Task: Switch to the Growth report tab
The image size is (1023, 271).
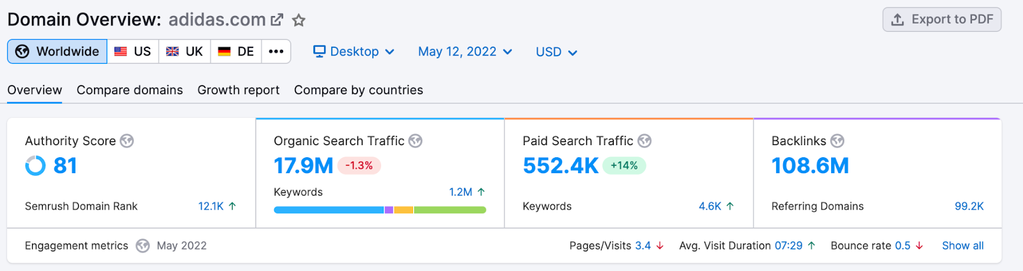Action: click(x=238, y=90)
